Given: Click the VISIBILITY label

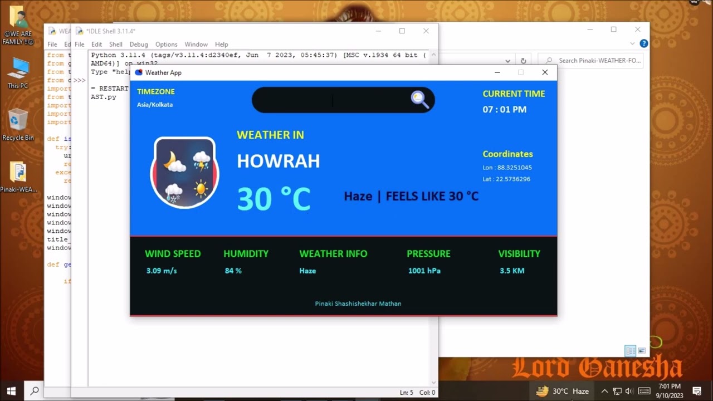Looking at the screenshot, I should click(519, 254).
